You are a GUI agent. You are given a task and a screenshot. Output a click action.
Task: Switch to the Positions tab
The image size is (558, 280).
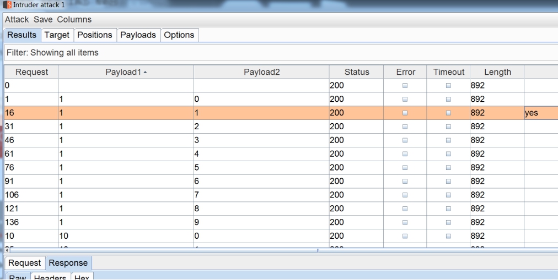[x=95, y=35]
